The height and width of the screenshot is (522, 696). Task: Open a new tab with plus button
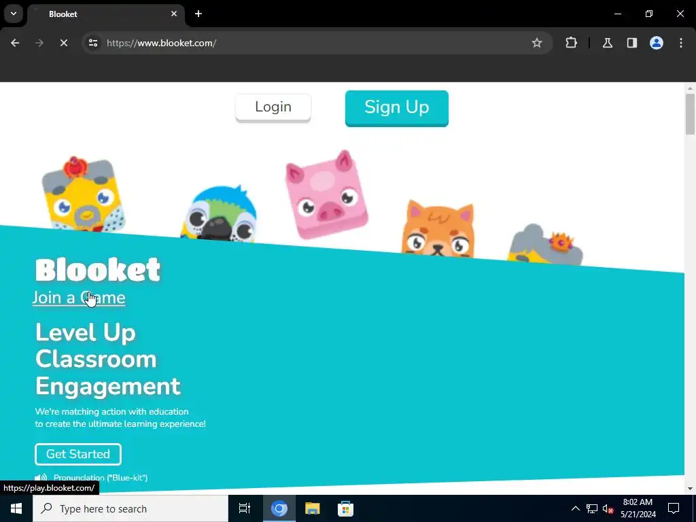click(198, 14)
